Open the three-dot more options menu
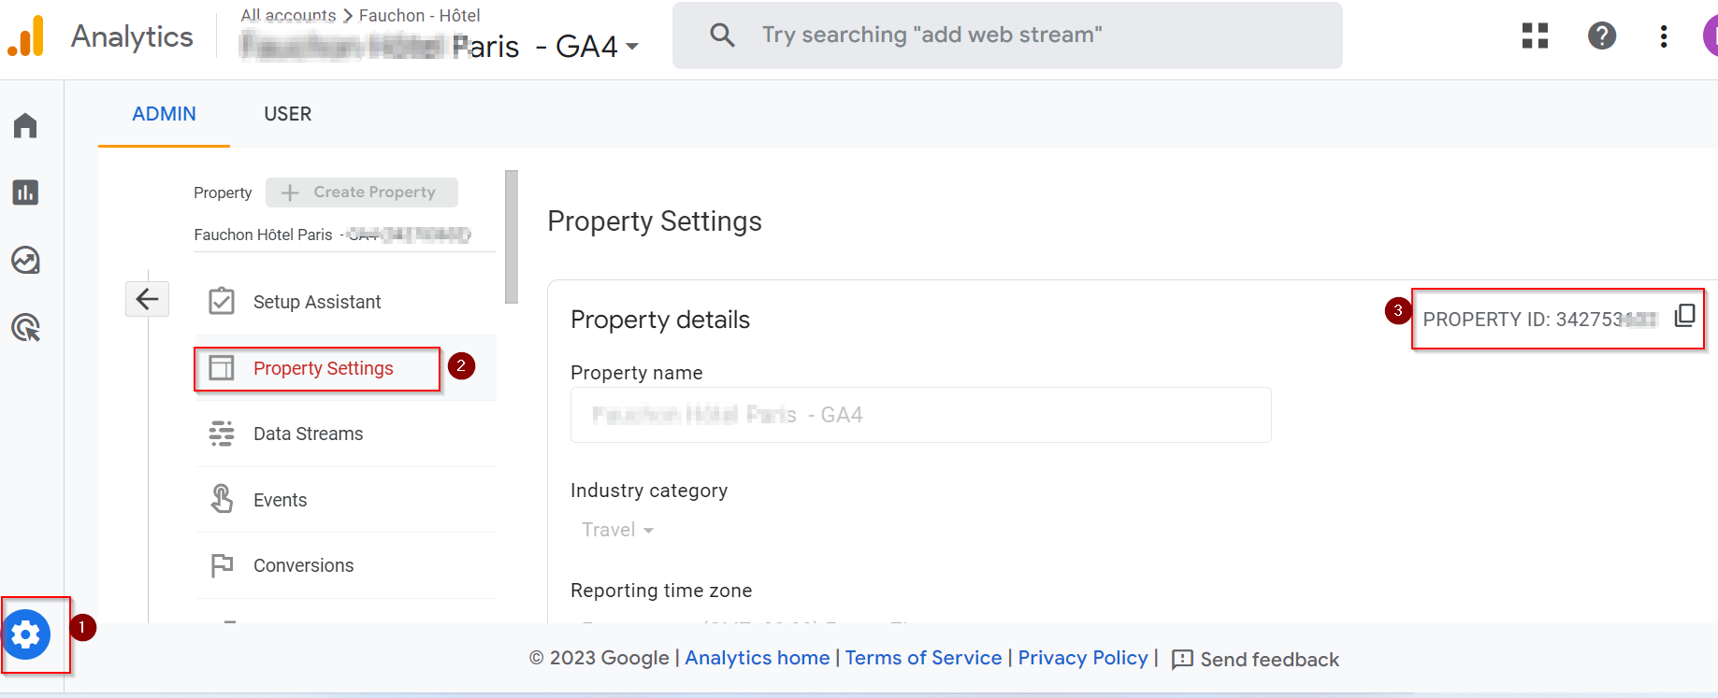 tap(1663, 36)
